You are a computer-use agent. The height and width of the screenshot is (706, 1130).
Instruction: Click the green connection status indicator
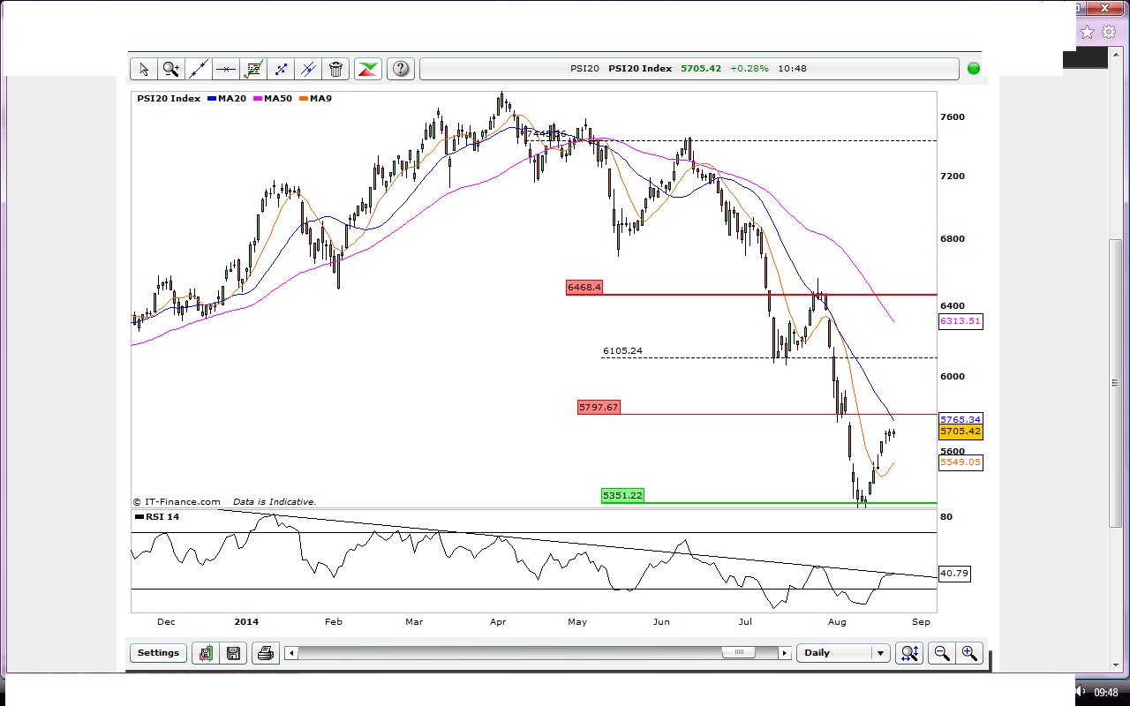click(x=974, y=69)
